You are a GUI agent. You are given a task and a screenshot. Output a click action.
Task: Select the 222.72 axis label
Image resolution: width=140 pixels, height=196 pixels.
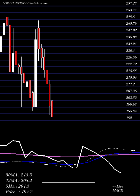tap(131, 64)
